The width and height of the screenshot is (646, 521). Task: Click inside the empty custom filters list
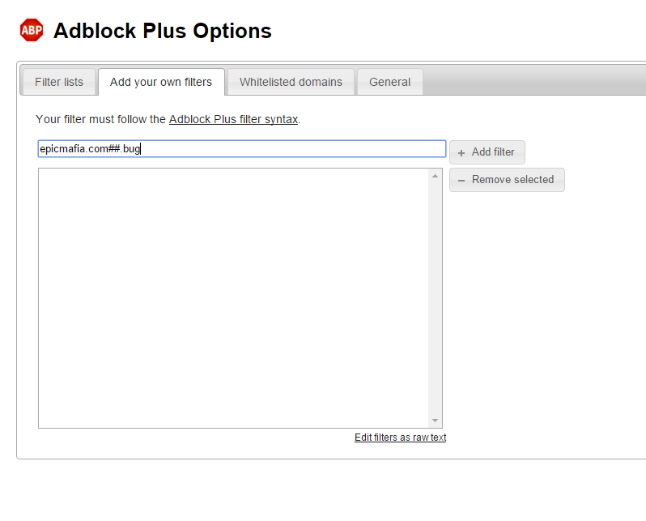tap(233, 298)
